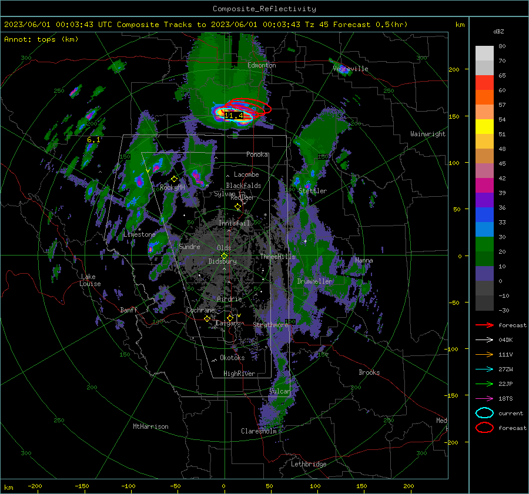Click the Strathmore city label

(x=270, y=325)
